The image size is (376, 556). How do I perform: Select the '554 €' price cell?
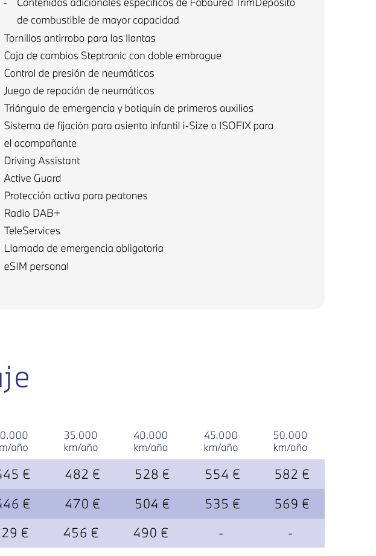[x=223, y=475]
